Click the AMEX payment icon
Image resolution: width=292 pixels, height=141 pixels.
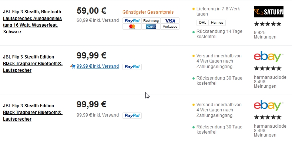tap(151, 27)
